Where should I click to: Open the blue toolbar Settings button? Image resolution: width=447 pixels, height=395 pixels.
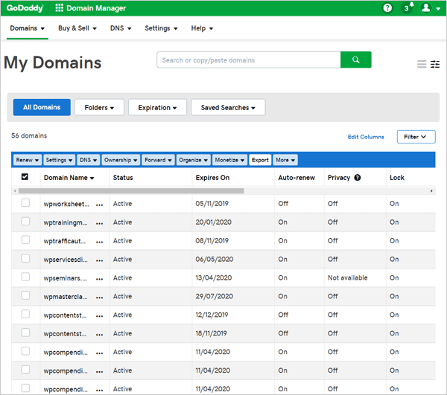pyautogui.click(x=59, y=160)
